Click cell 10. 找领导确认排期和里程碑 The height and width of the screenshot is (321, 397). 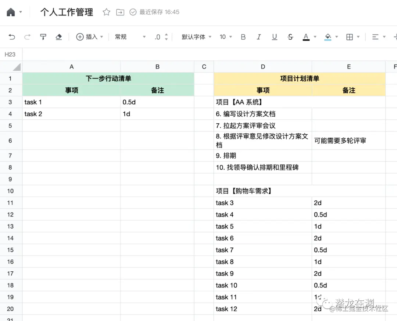coord(263,167)
